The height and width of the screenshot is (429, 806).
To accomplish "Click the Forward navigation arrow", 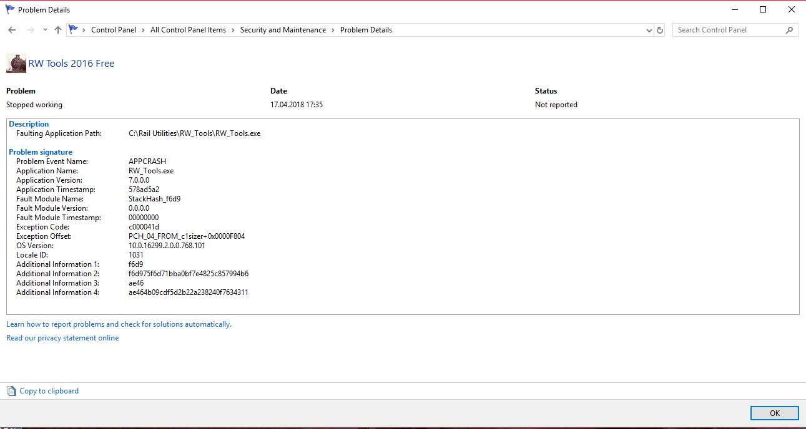I will click(30, 30).
